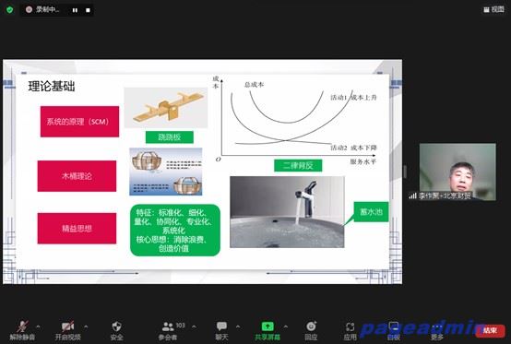Unmute microphone with 解除静音 icon
The width and height of the screenshot is (511, 344).
[22, 329]
